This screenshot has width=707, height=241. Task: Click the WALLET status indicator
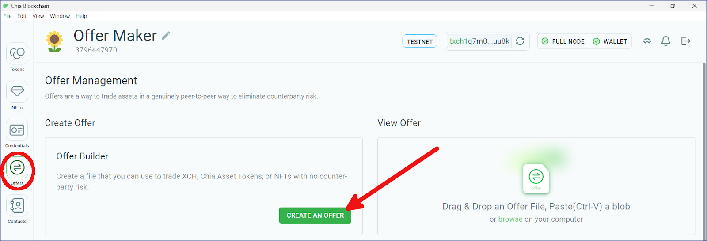tap(610, 41)
